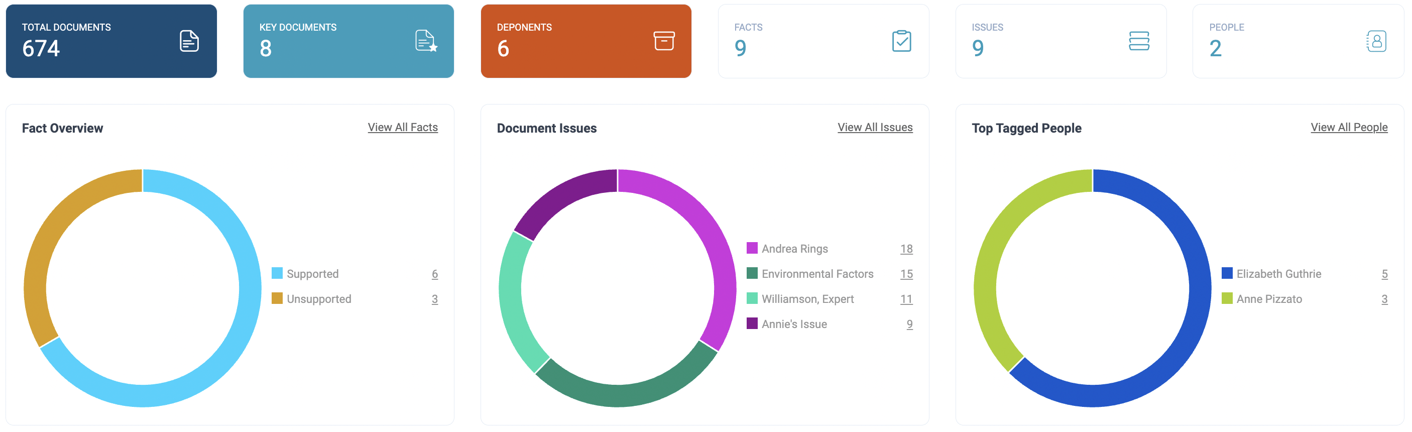Select the Supported light blue legend swatch
Viewport: 1412px width, 432px height.
click(x=277, y=273)
